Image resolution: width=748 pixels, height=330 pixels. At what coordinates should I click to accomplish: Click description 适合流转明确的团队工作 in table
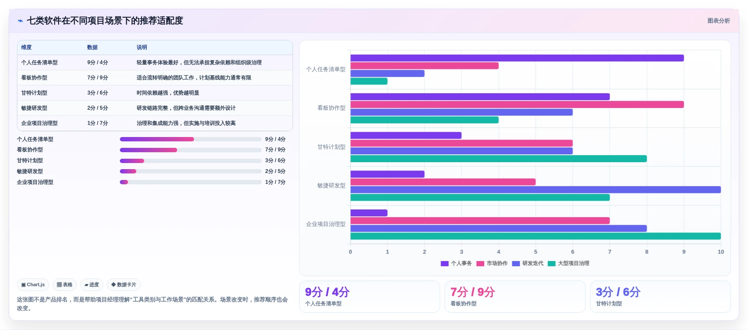click(x=194, y=78)
